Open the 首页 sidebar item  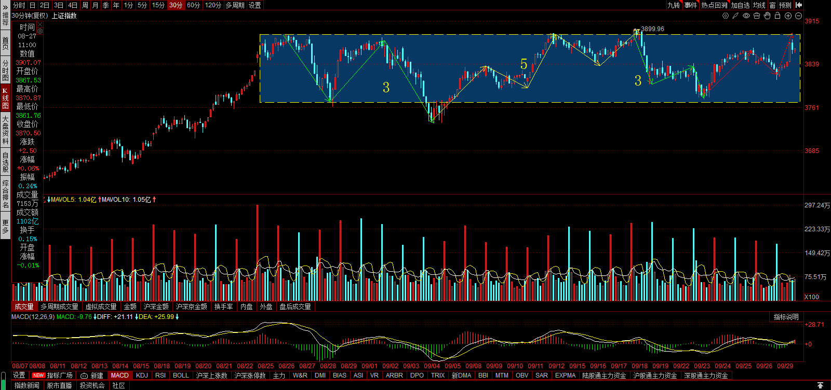(x=5, y=43)
